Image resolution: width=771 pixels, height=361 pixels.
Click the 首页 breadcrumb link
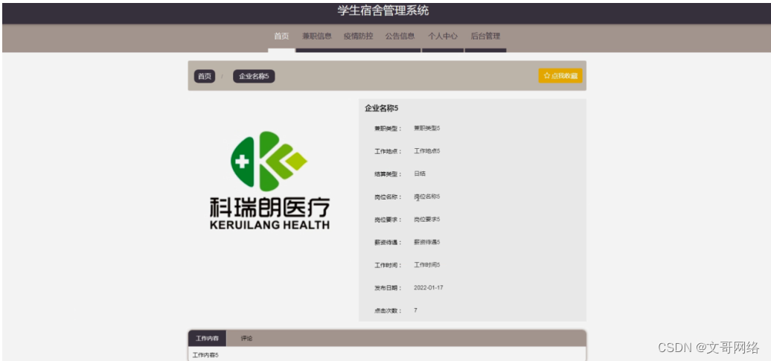tap(205, 76)
